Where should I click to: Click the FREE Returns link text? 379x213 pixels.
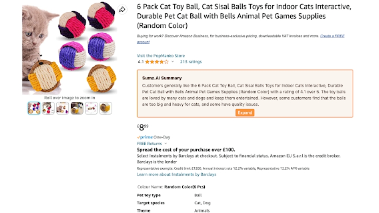(x=149, y=144)
